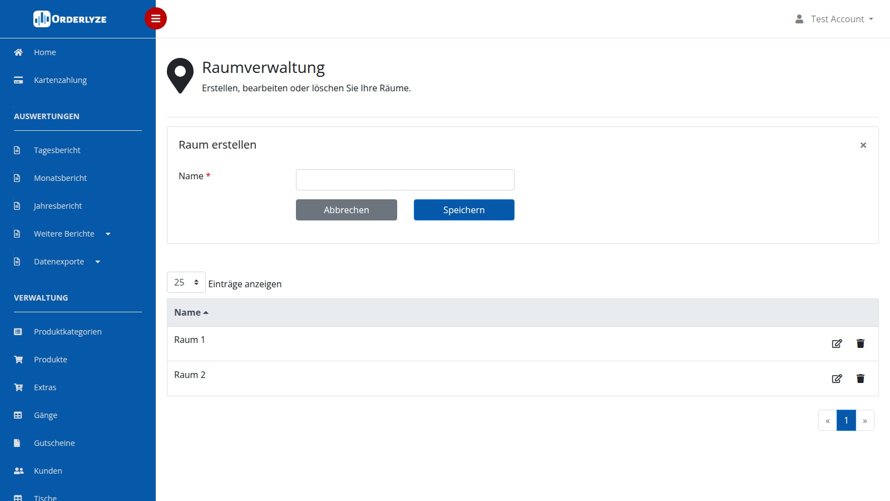Click the edit icon for Raum 1
The width and height of the screenshot is (890, 501).
coord(837,343)
